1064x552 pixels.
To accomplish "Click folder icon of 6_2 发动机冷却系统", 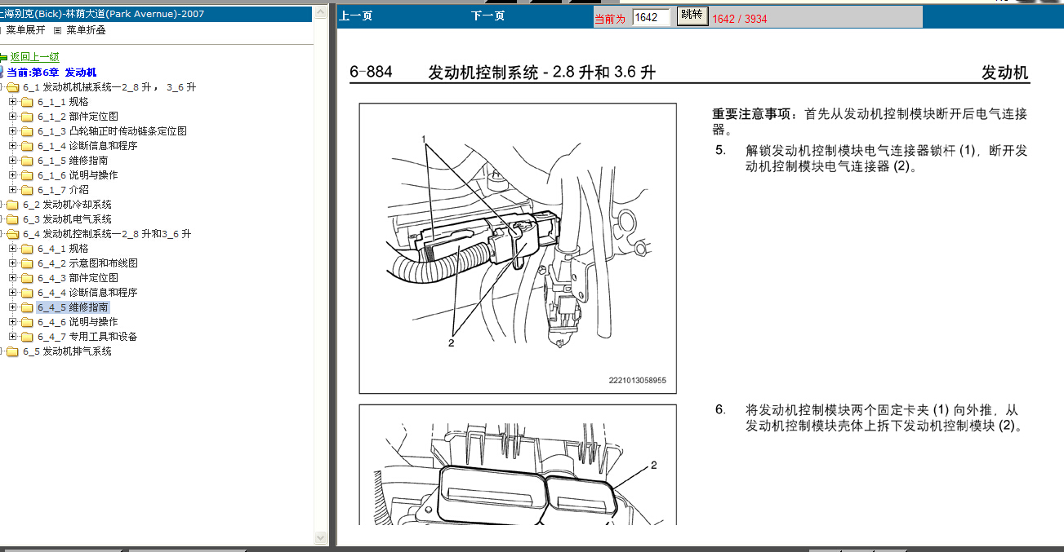I will (12, 205).
